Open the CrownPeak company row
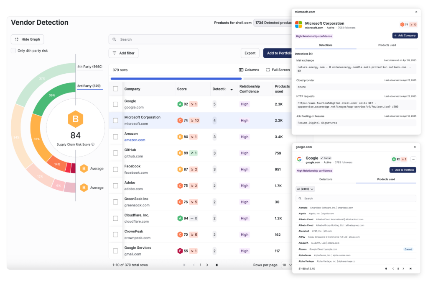This screenshot has width=428, height=286. 200,234
